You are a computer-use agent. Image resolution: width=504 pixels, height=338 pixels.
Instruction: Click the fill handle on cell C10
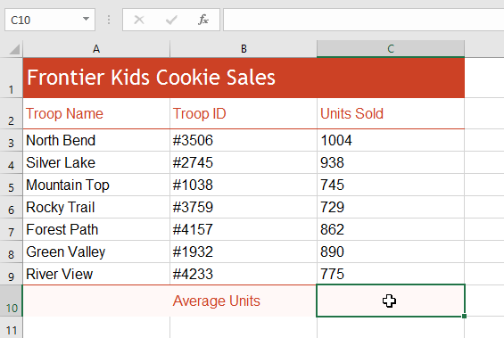coord(464,317)
